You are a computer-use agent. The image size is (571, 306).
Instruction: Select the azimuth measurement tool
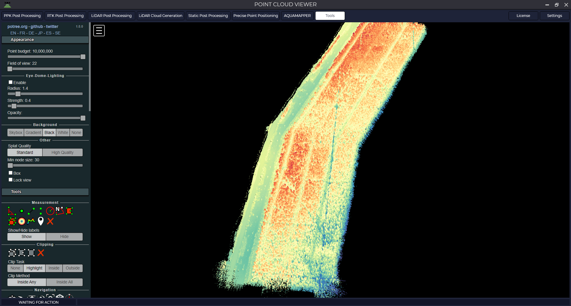59,211
